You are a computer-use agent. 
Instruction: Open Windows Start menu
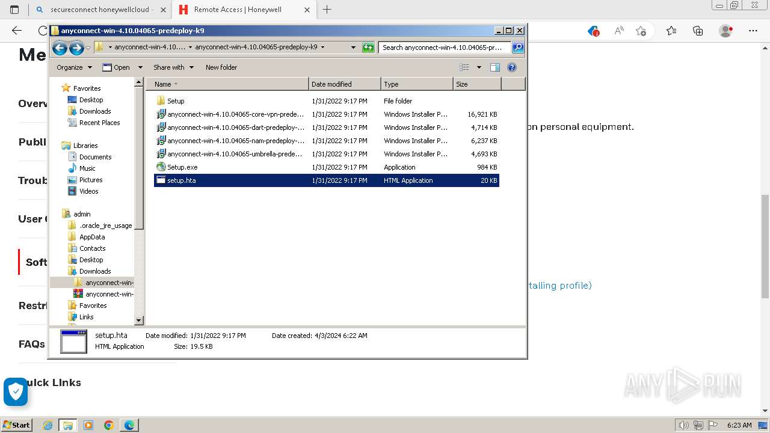point(17,425)
